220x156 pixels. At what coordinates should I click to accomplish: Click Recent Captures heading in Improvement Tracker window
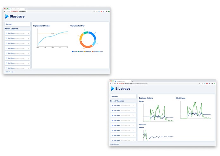click(x=11, y=29)
